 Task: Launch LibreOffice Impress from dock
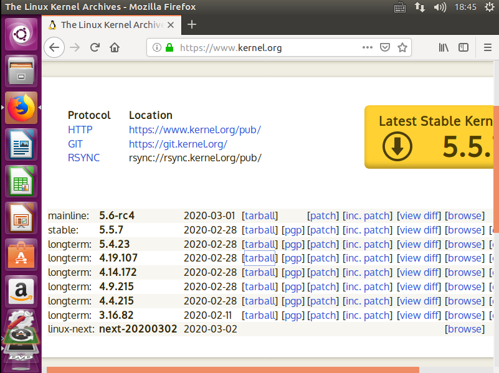click(x=21, y=218)
